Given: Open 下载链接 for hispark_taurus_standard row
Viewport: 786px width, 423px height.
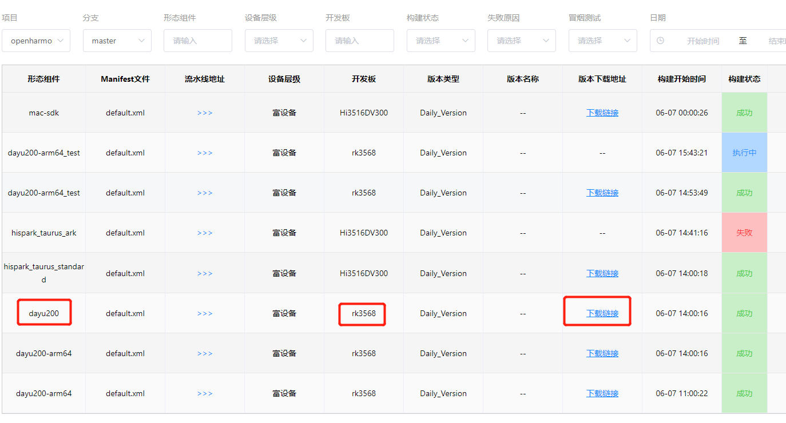Looking at the screenshot, I should pos(601,273).
